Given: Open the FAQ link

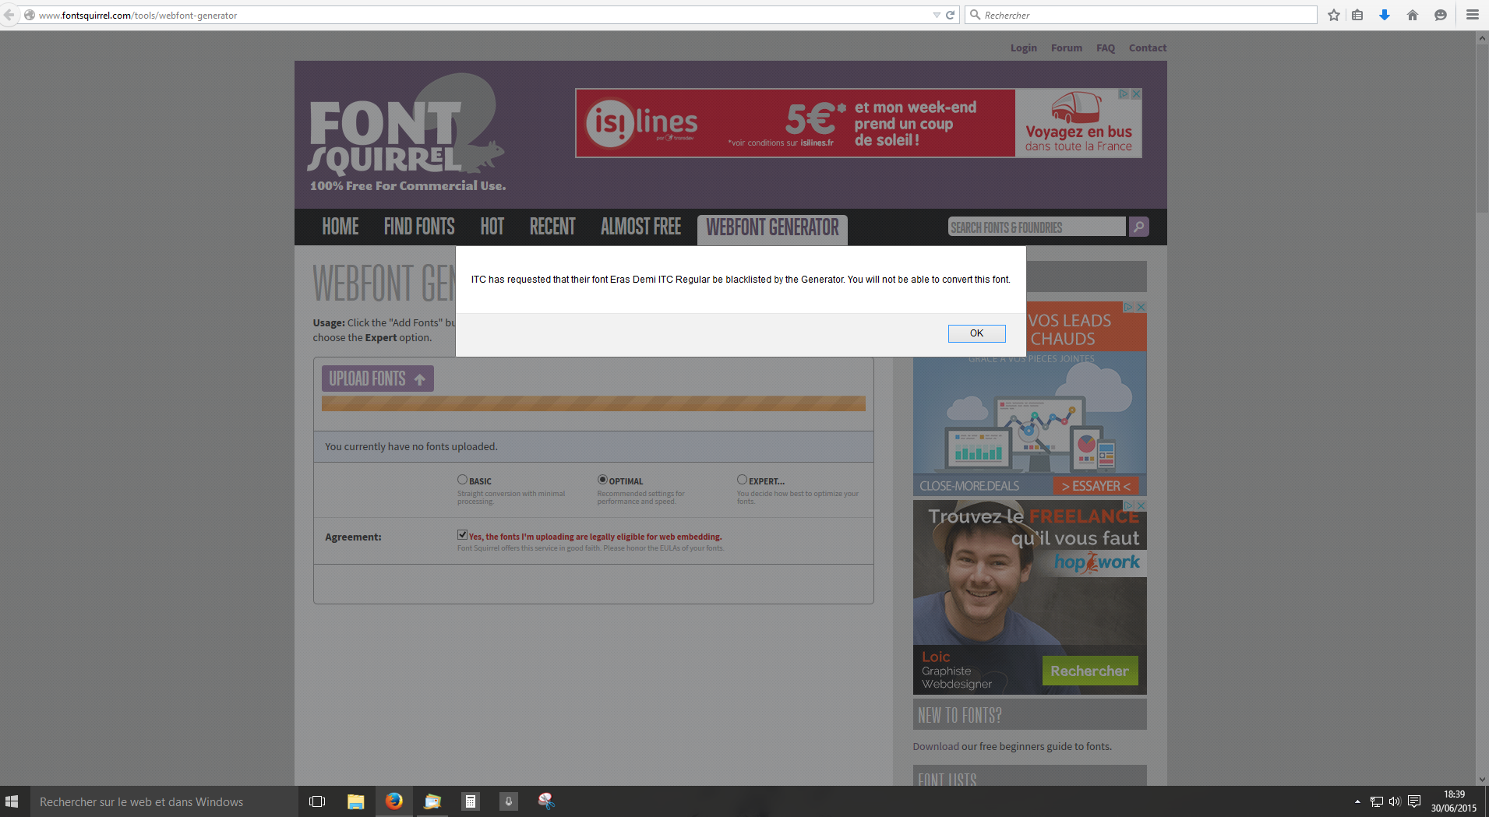Looking at the screenshot, I should (x=1106, y=48).
